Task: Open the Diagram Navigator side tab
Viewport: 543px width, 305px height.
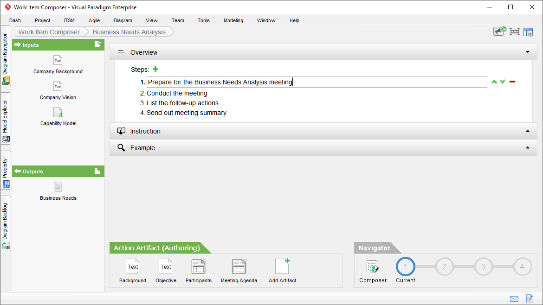Action: tap(6, 56)
